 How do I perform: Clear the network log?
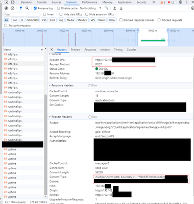click(x=12, y=8)
